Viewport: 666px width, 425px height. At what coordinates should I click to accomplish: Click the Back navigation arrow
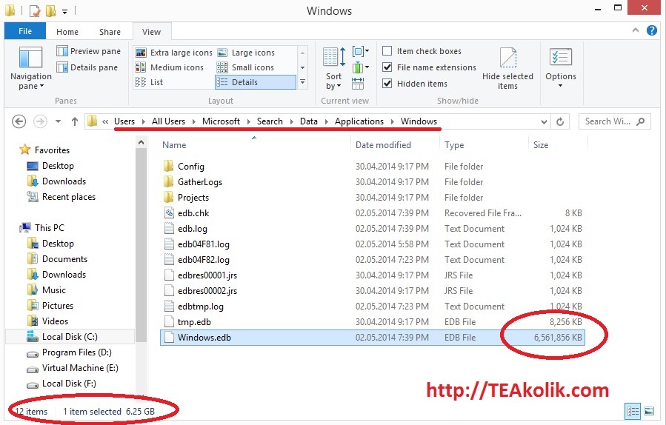[19, 121]
